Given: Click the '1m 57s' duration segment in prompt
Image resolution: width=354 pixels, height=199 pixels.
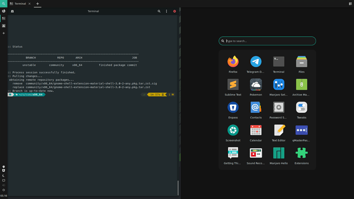Looking at the screenshot, I should pos(156,94).
